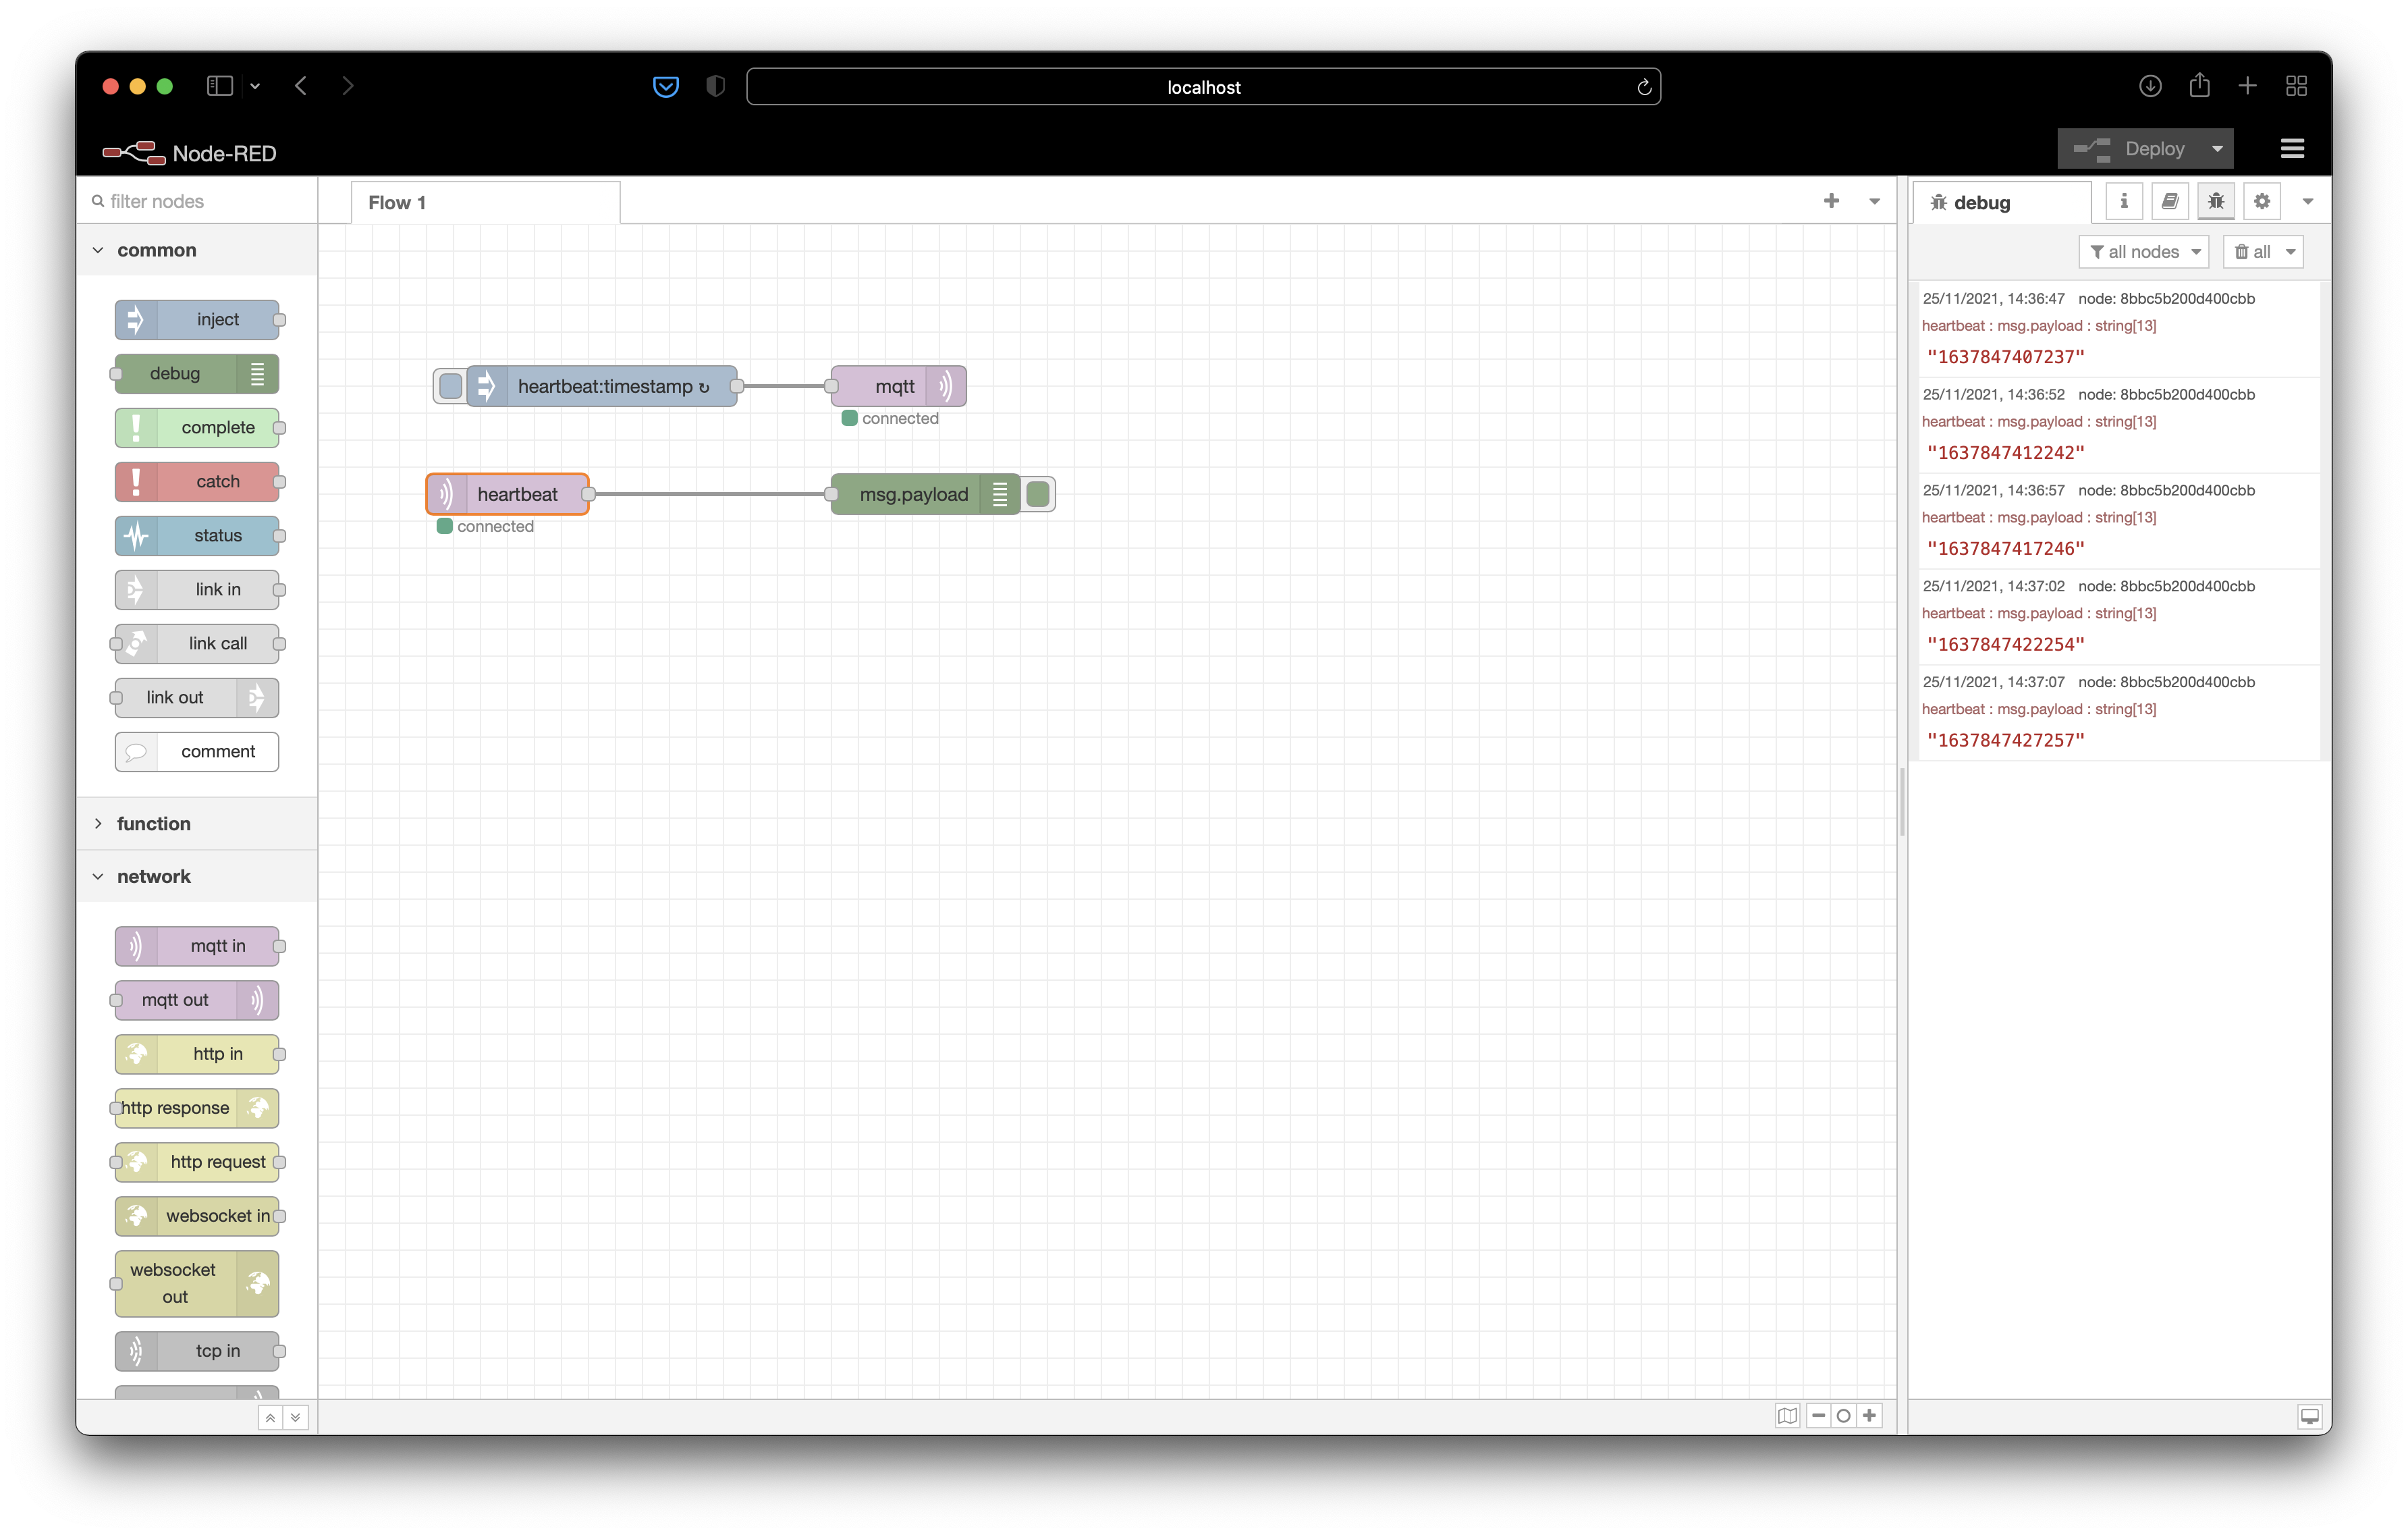Open the Deploy dropdown arrow

point(2217,148)
